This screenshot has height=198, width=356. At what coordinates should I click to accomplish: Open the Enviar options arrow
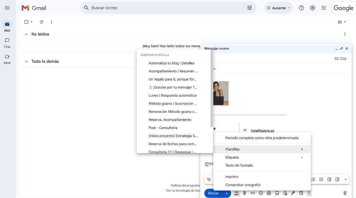coord(226,193)
